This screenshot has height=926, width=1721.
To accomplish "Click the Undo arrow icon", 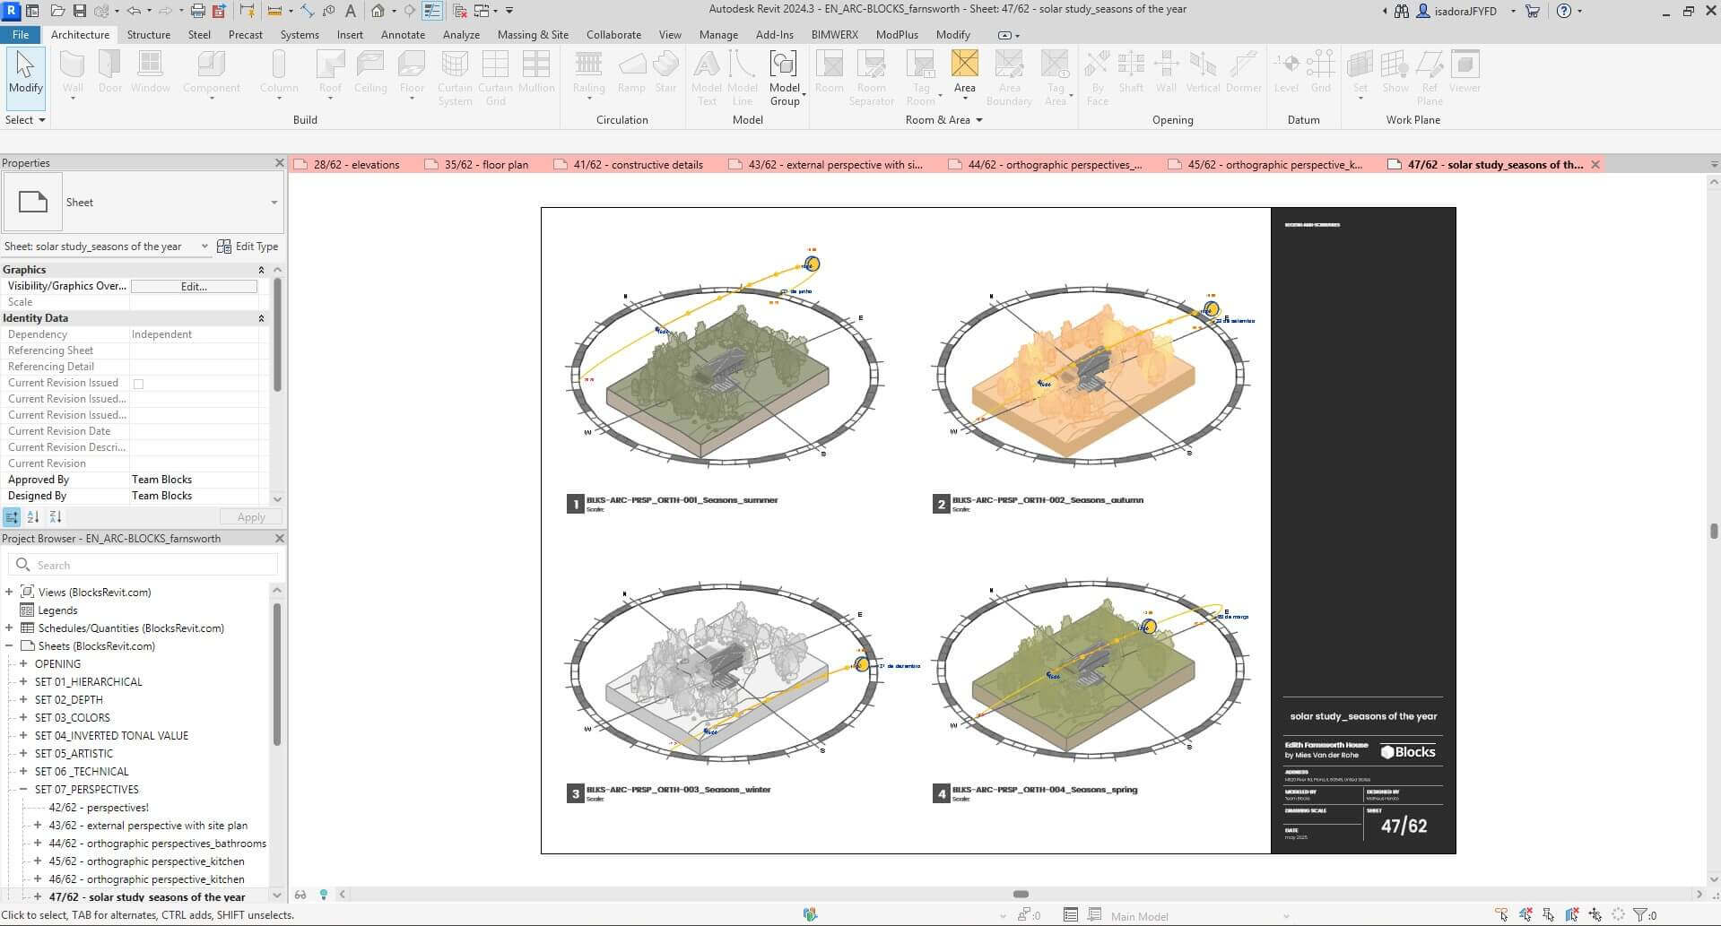I will 134,11.
